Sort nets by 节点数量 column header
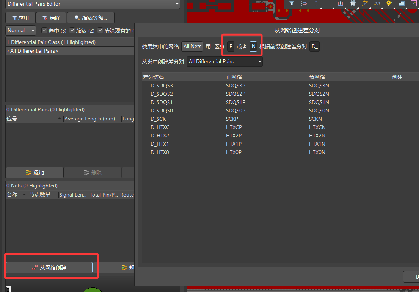 tap(43, 195)
